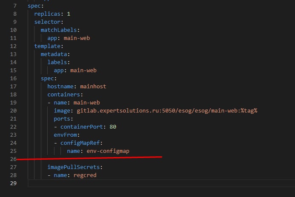Click the 'regcred' value
Screen dimensions: 295x197
pos(85,175)
